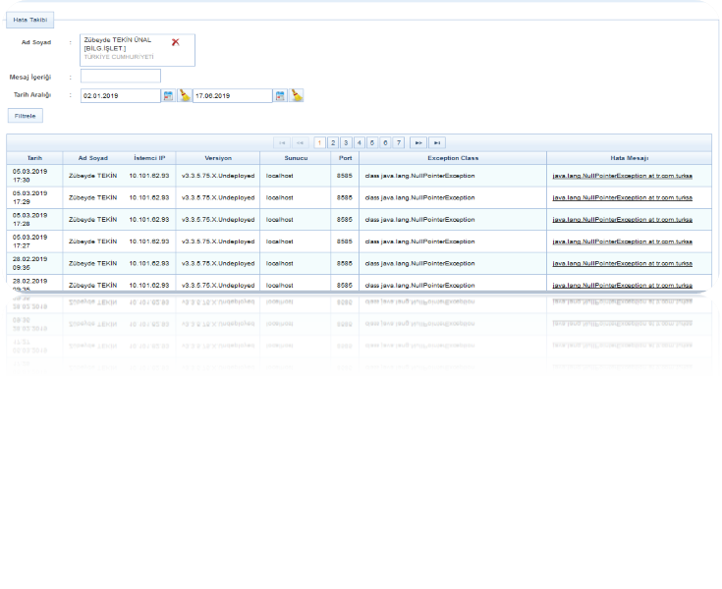Click the Filtrele button
The height and width of the screenshot is (589, 722).
[x=25, y=116]
